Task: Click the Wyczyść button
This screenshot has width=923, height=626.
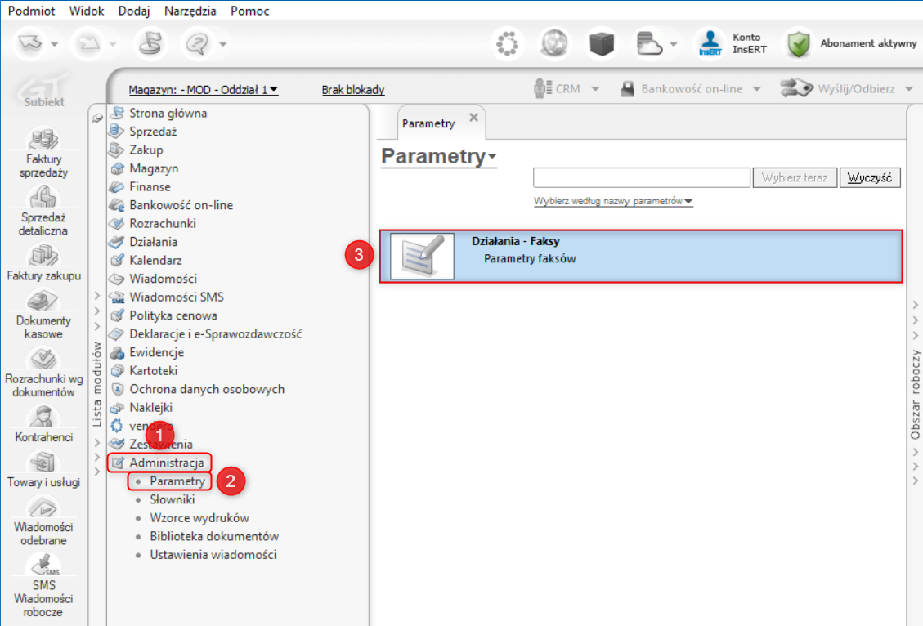Action: click(870, 177)
